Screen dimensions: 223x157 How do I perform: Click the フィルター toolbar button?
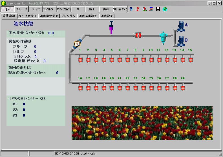pos(50,9)
